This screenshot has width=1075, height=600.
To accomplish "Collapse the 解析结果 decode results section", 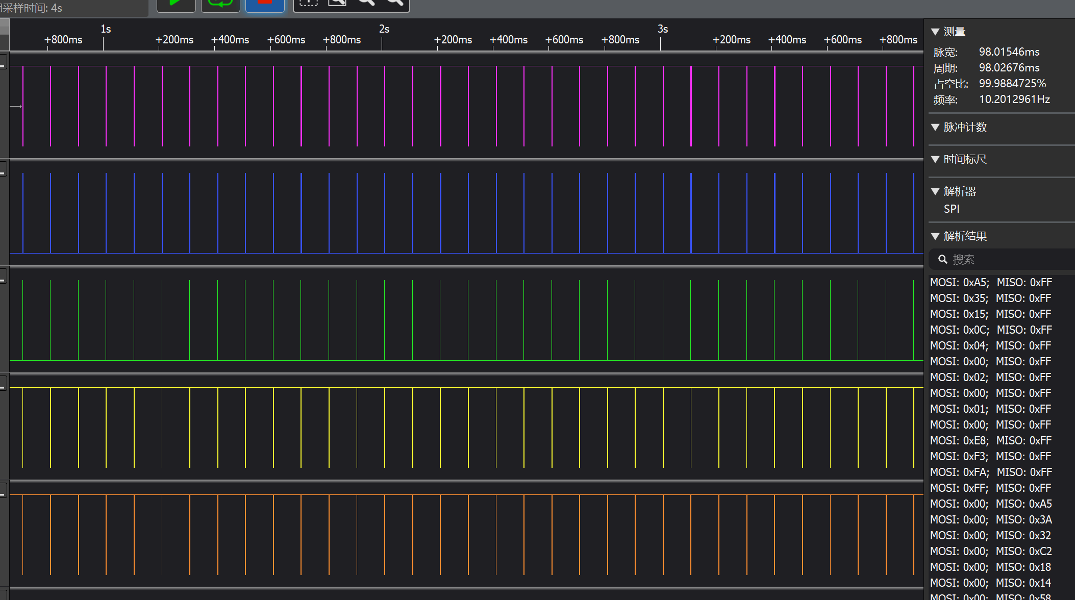I will click(x=935, y=236).
